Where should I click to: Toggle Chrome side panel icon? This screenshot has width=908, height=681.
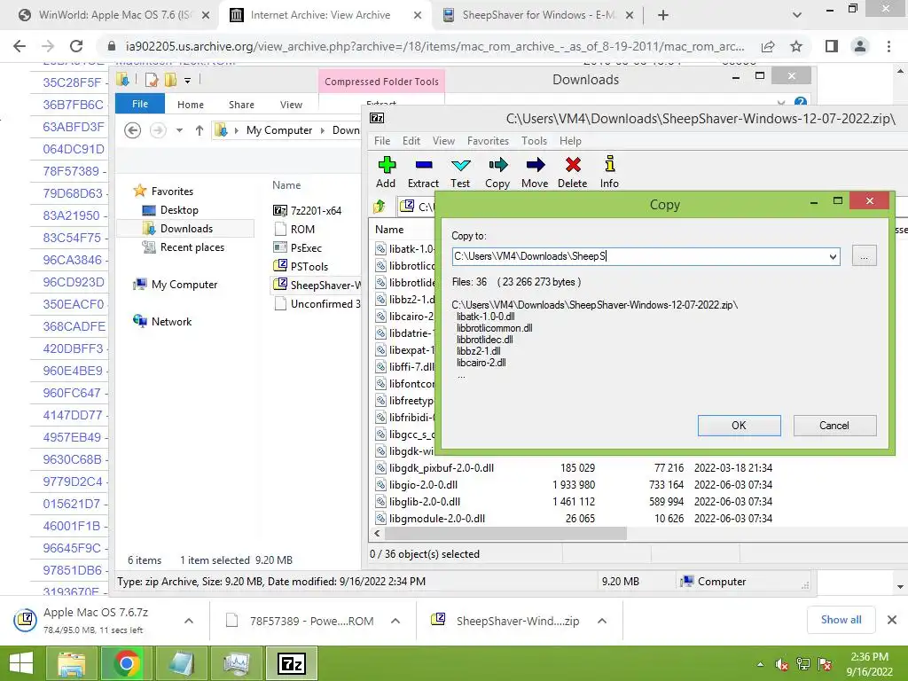click(x=832, y=46)
